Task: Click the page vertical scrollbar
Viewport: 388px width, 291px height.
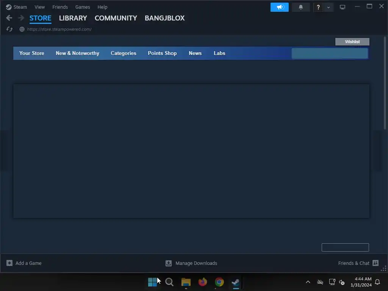Action: click(x=385, y=83)
